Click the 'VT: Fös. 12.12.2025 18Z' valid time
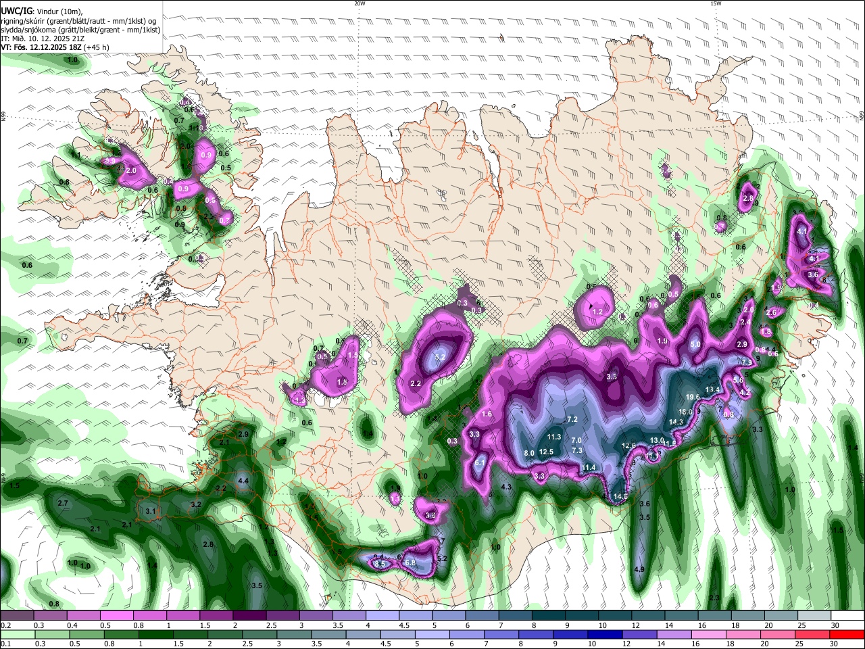Viewport: 865px width, 649px height. tap(41, 47)
